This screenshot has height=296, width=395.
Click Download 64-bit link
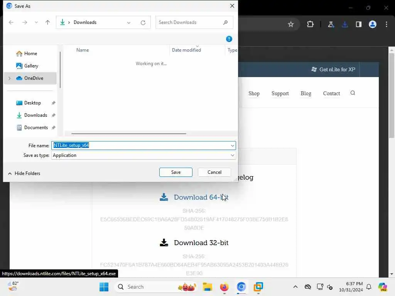coord(194,197)
